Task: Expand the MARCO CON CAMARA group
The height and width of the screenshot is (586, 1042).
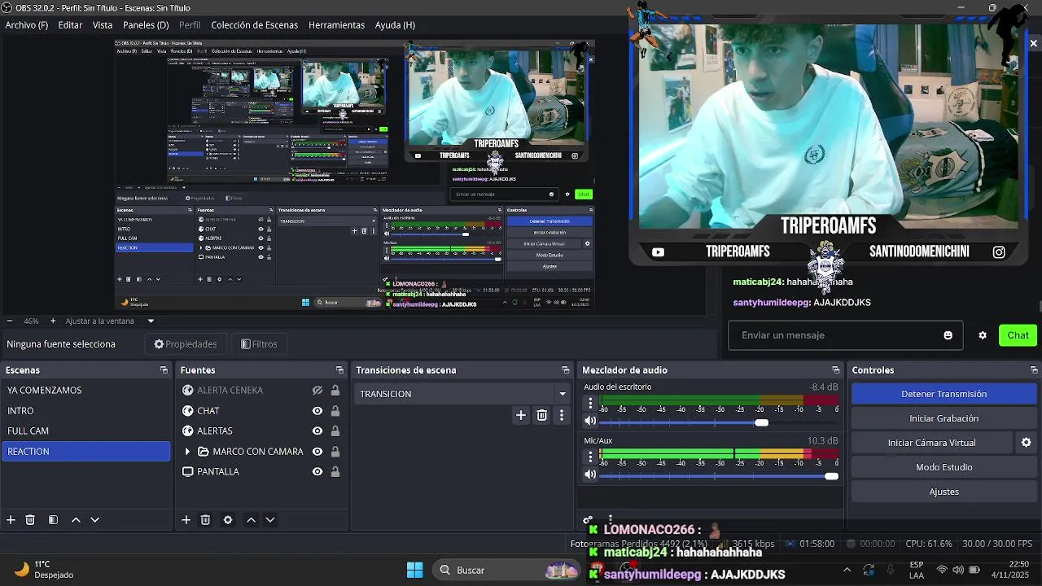Action: [187, 452]
